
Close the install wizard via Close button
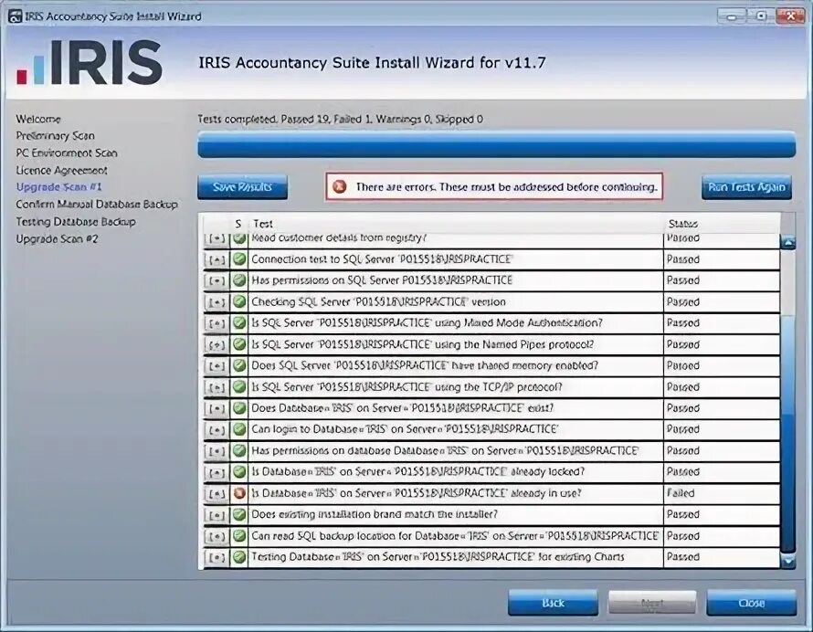click(751, 603)
